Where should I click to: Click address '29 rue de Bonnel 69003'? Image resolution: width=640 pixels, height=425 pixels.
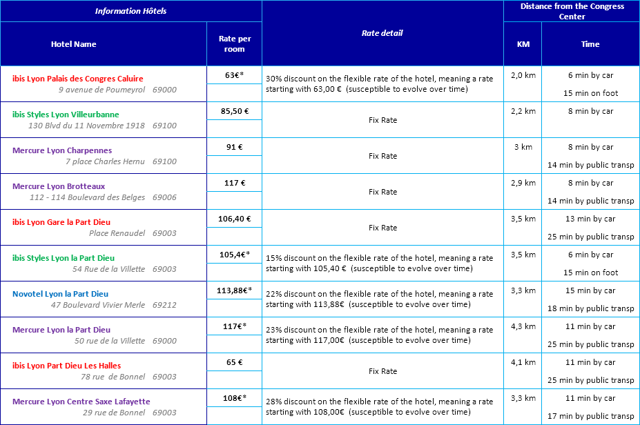[130, 413]
